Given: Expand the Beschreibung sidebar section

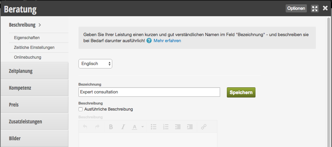Looking at the screenshot, I should 25,25.
